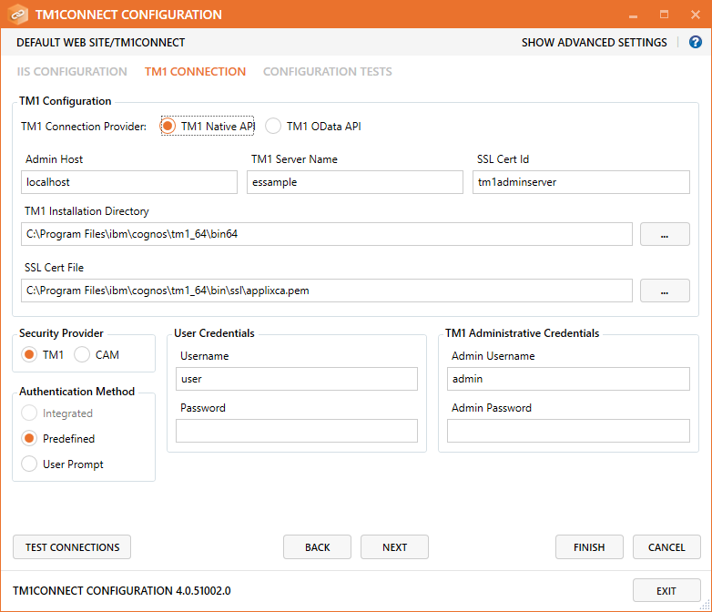Click the Admin Password field
712x612 pixels.
[568, 431]
